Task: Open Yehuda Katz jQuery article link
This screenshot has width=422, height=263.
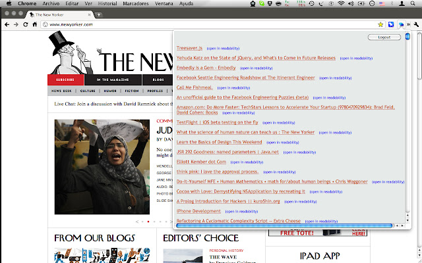Action: click(256, 58)
